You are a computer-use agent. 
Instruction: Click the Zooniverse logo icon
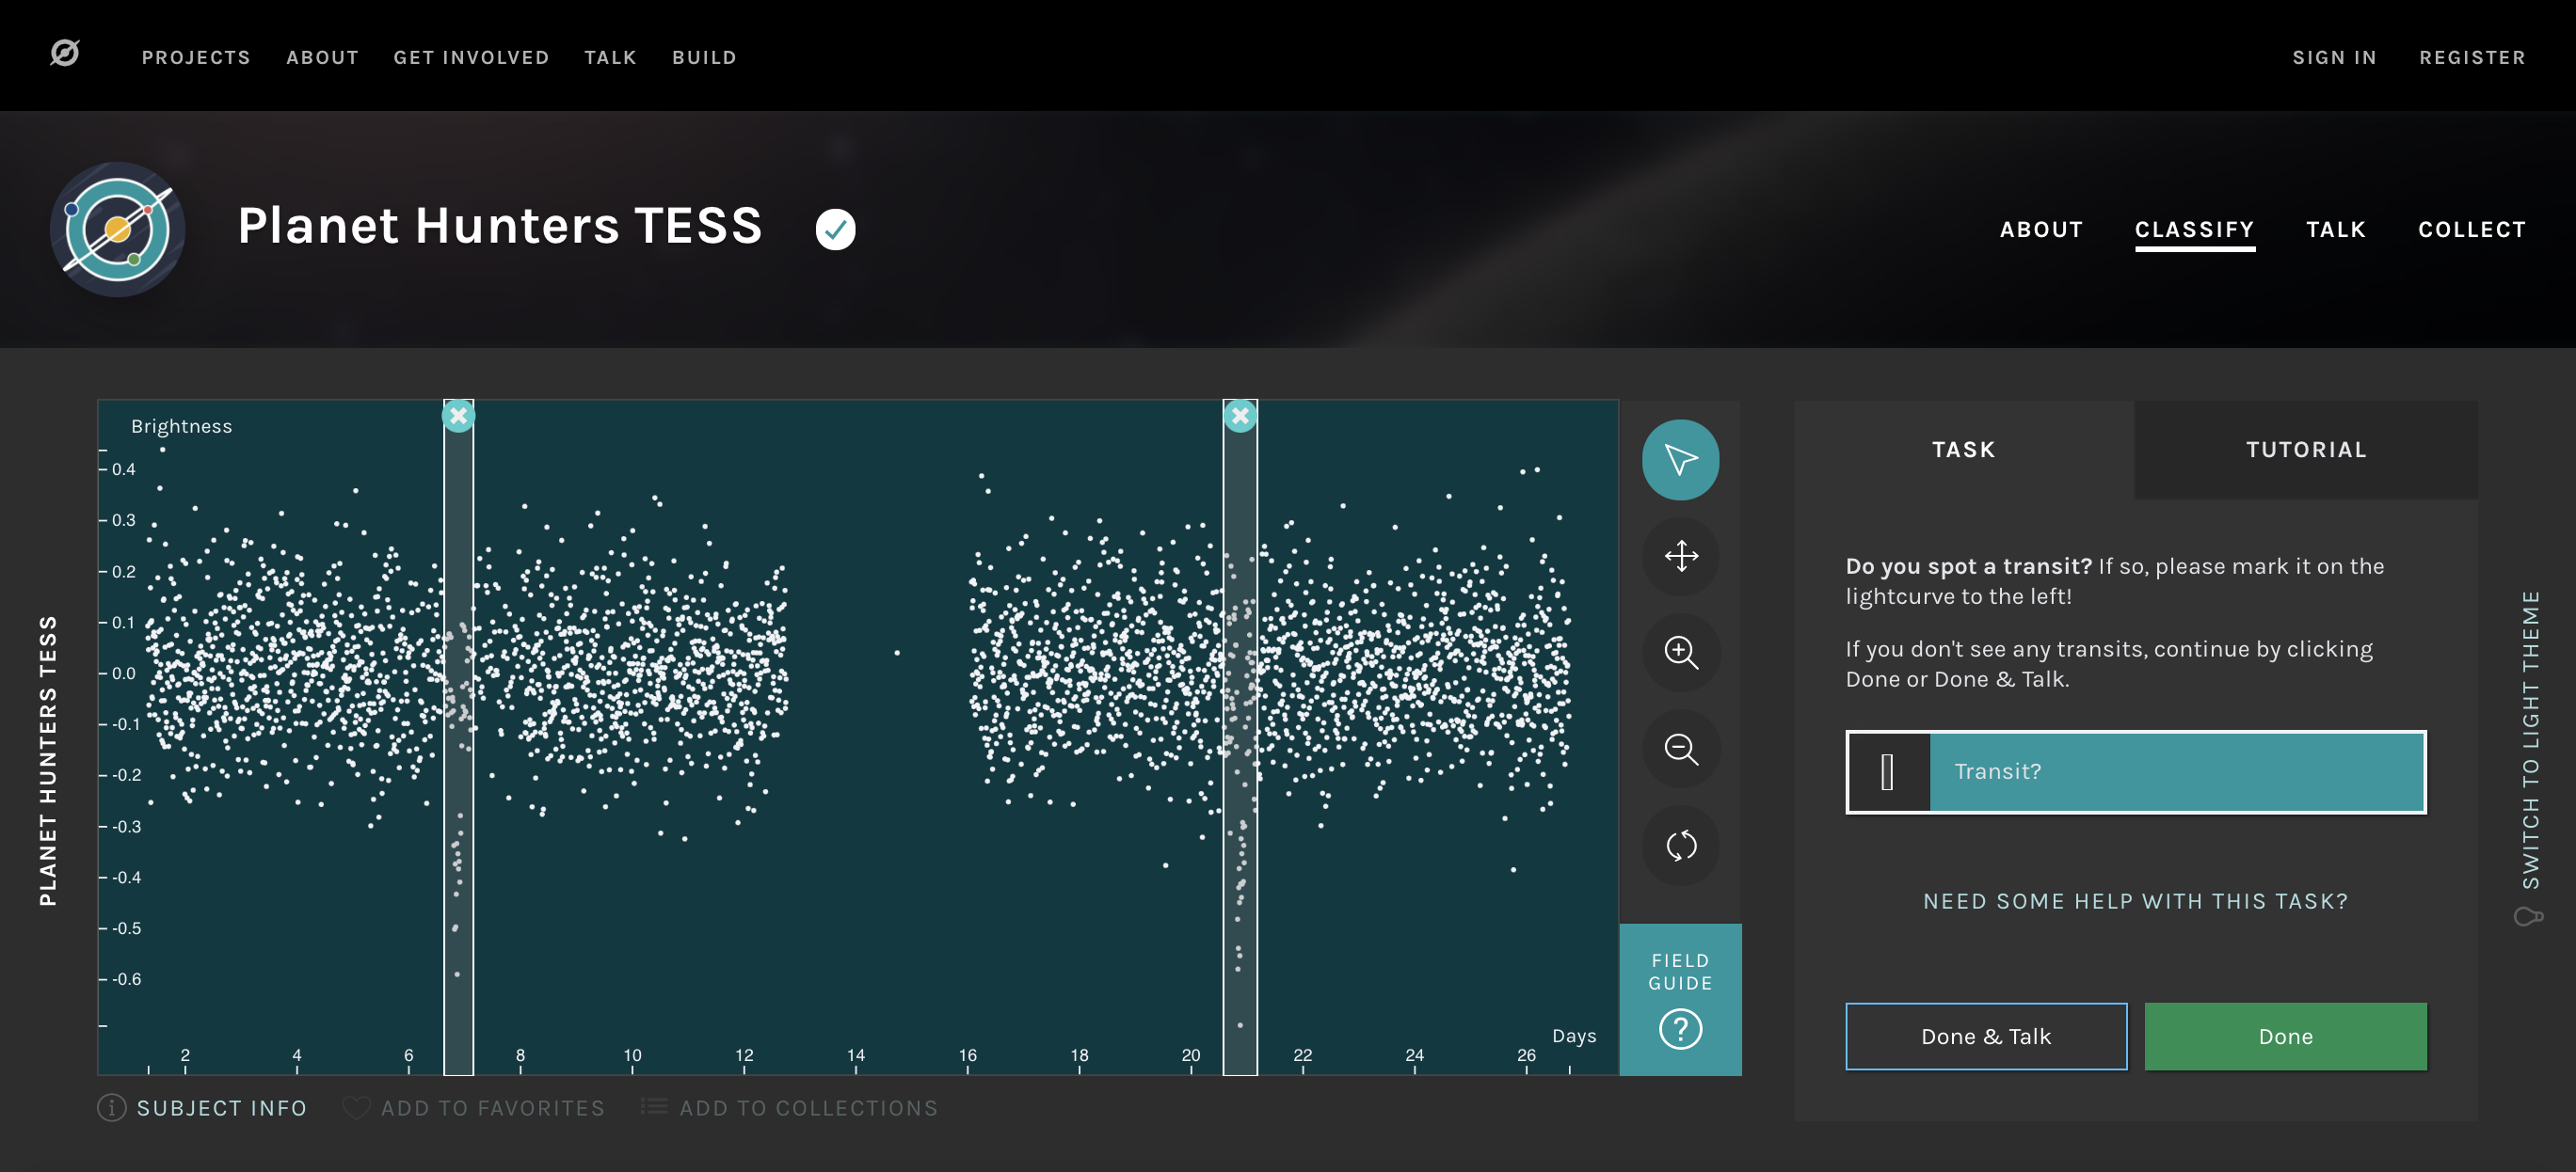coord(65,53)
